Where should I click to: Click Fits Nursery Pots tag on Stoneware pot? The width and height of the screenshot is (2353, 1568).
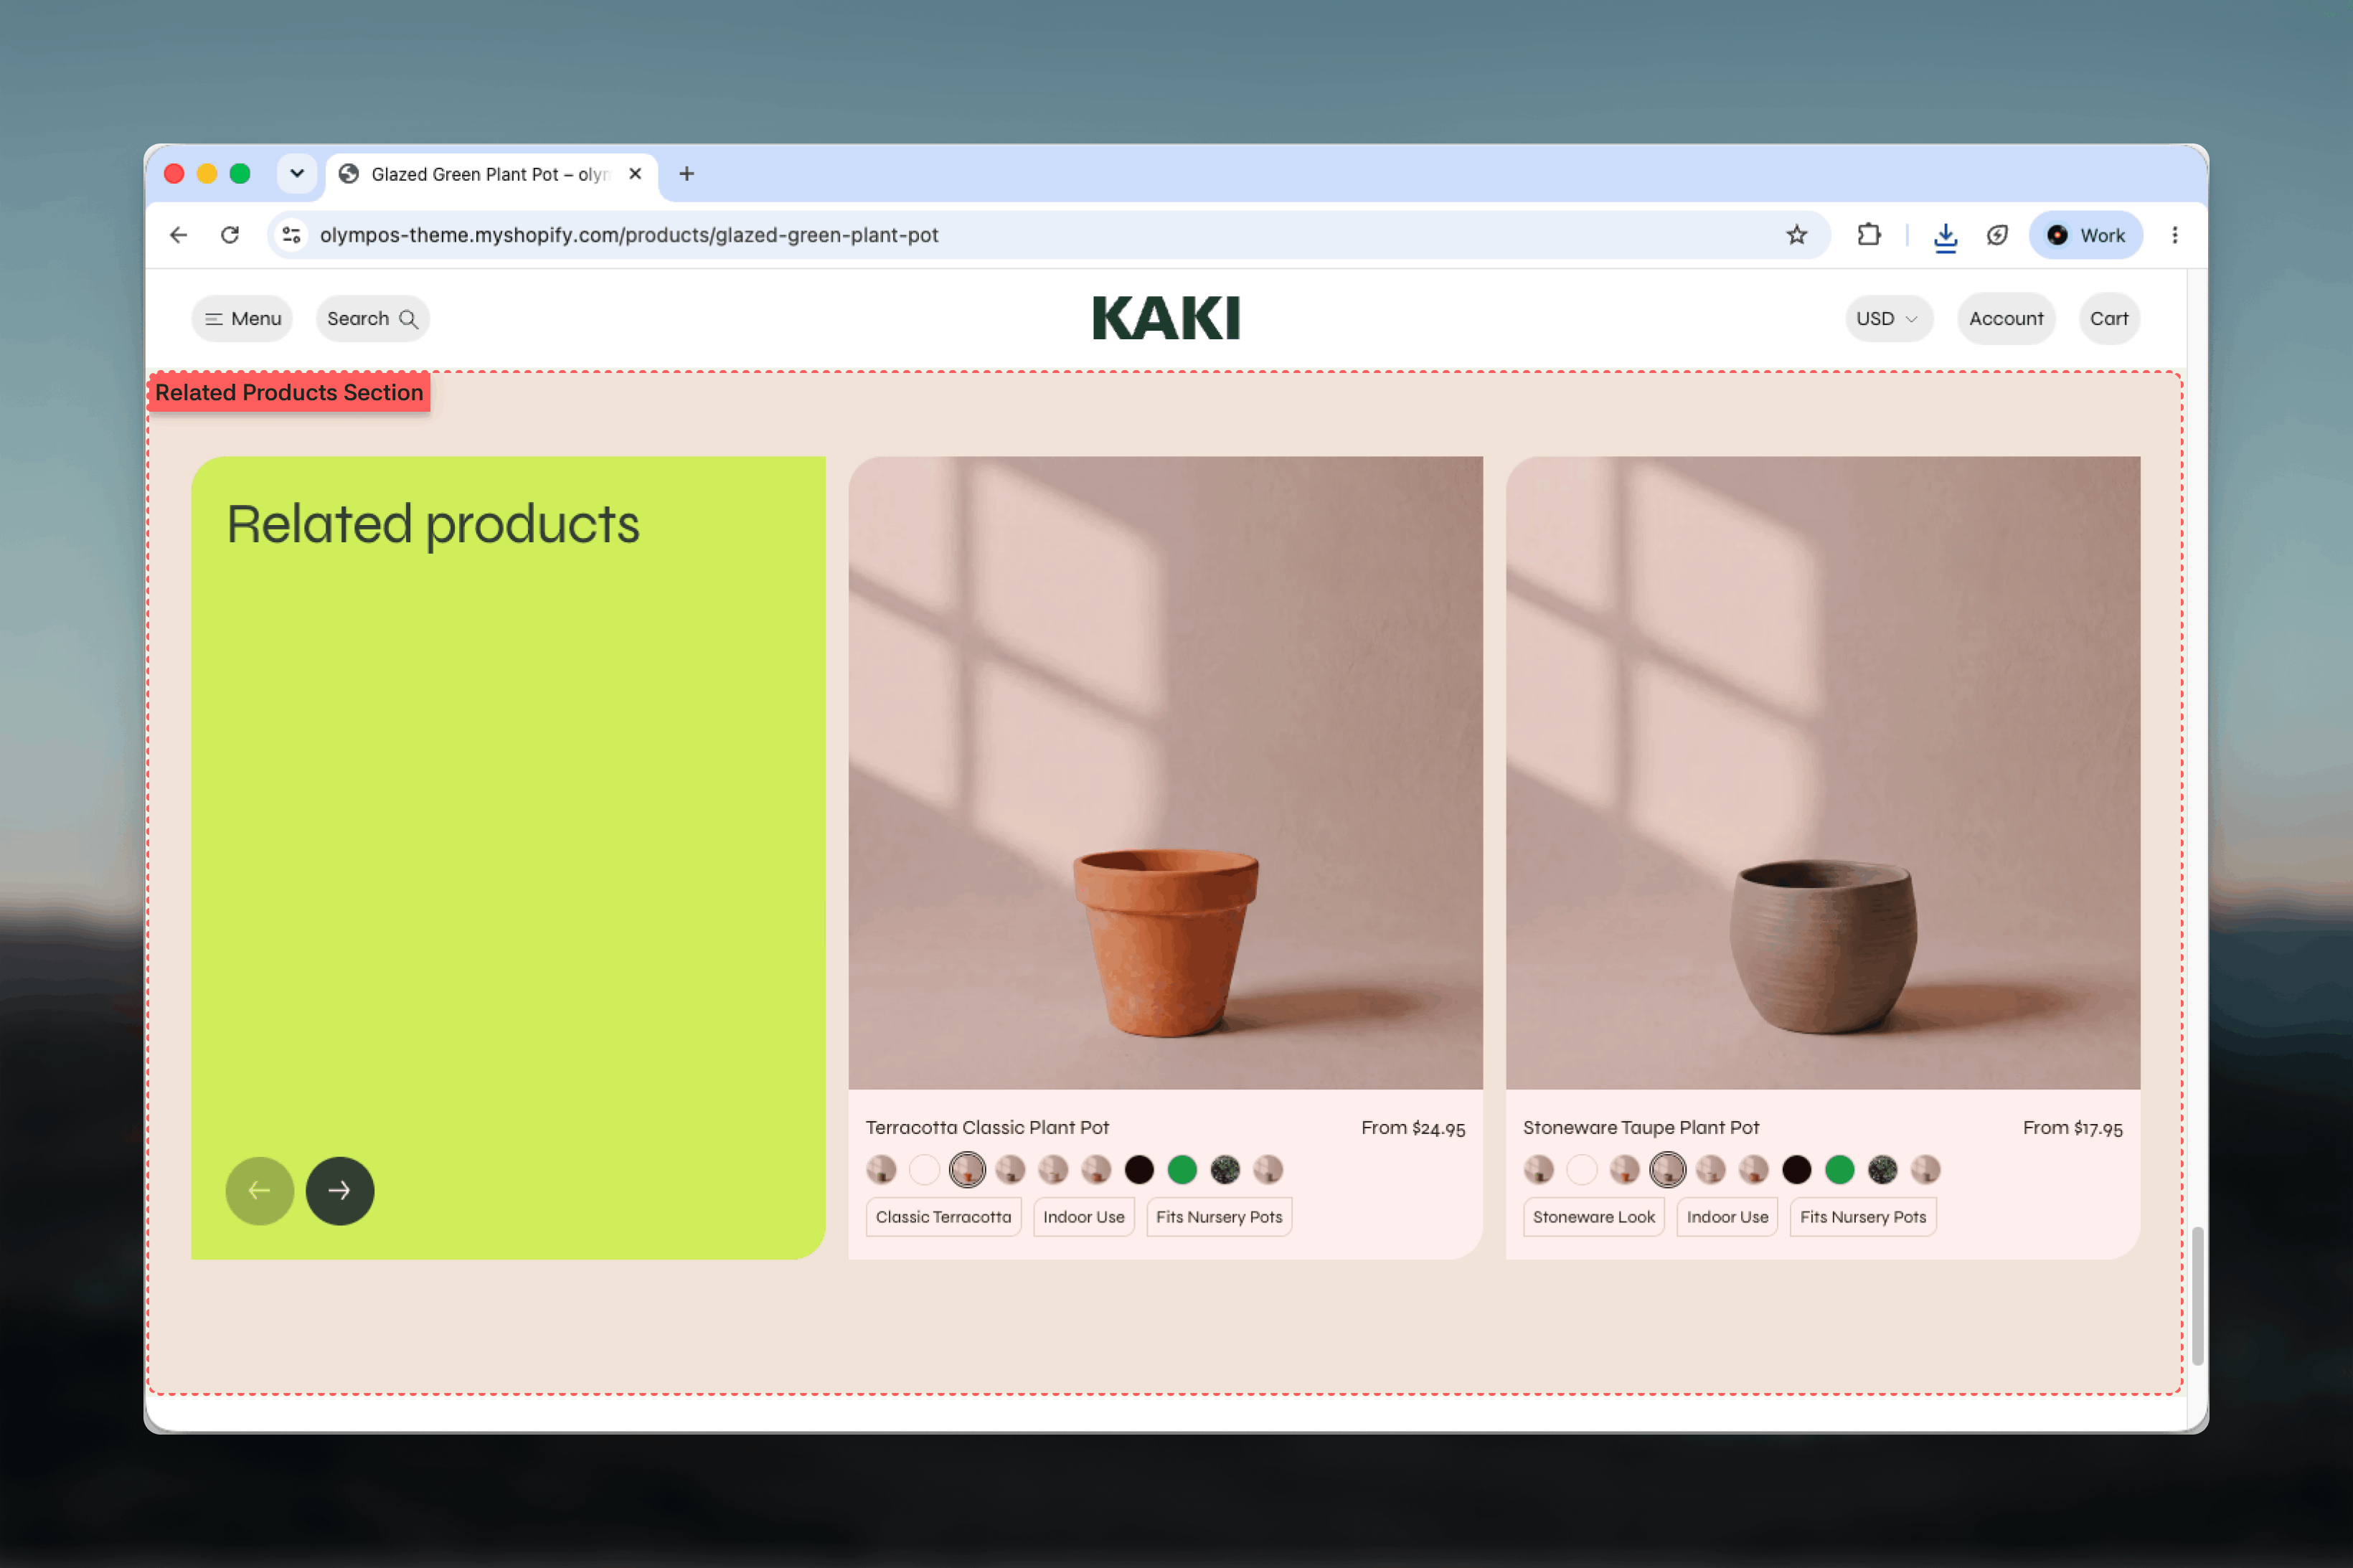pyautogui.click(x=1863, y=1217)
